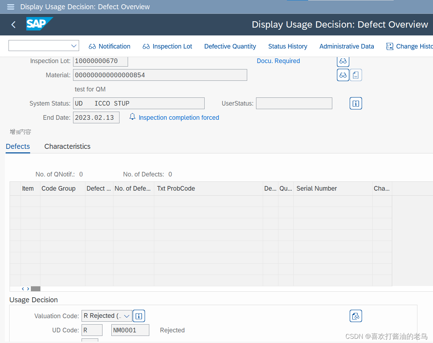The height and width of the screenshot is (343, 433).
Task: Click the SAP logo
Action: click(39, 24)
